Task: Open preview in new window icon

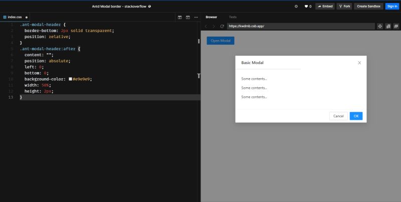Action: click(396, 27)
